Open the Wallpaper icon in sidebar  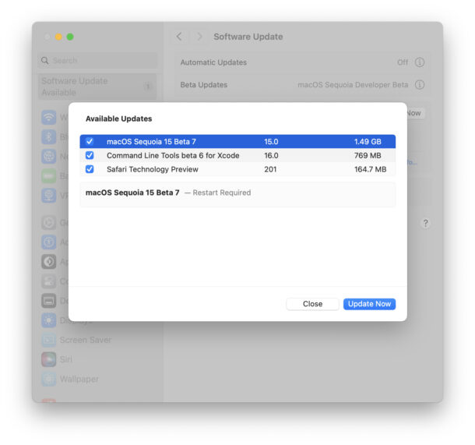[48, 379]
